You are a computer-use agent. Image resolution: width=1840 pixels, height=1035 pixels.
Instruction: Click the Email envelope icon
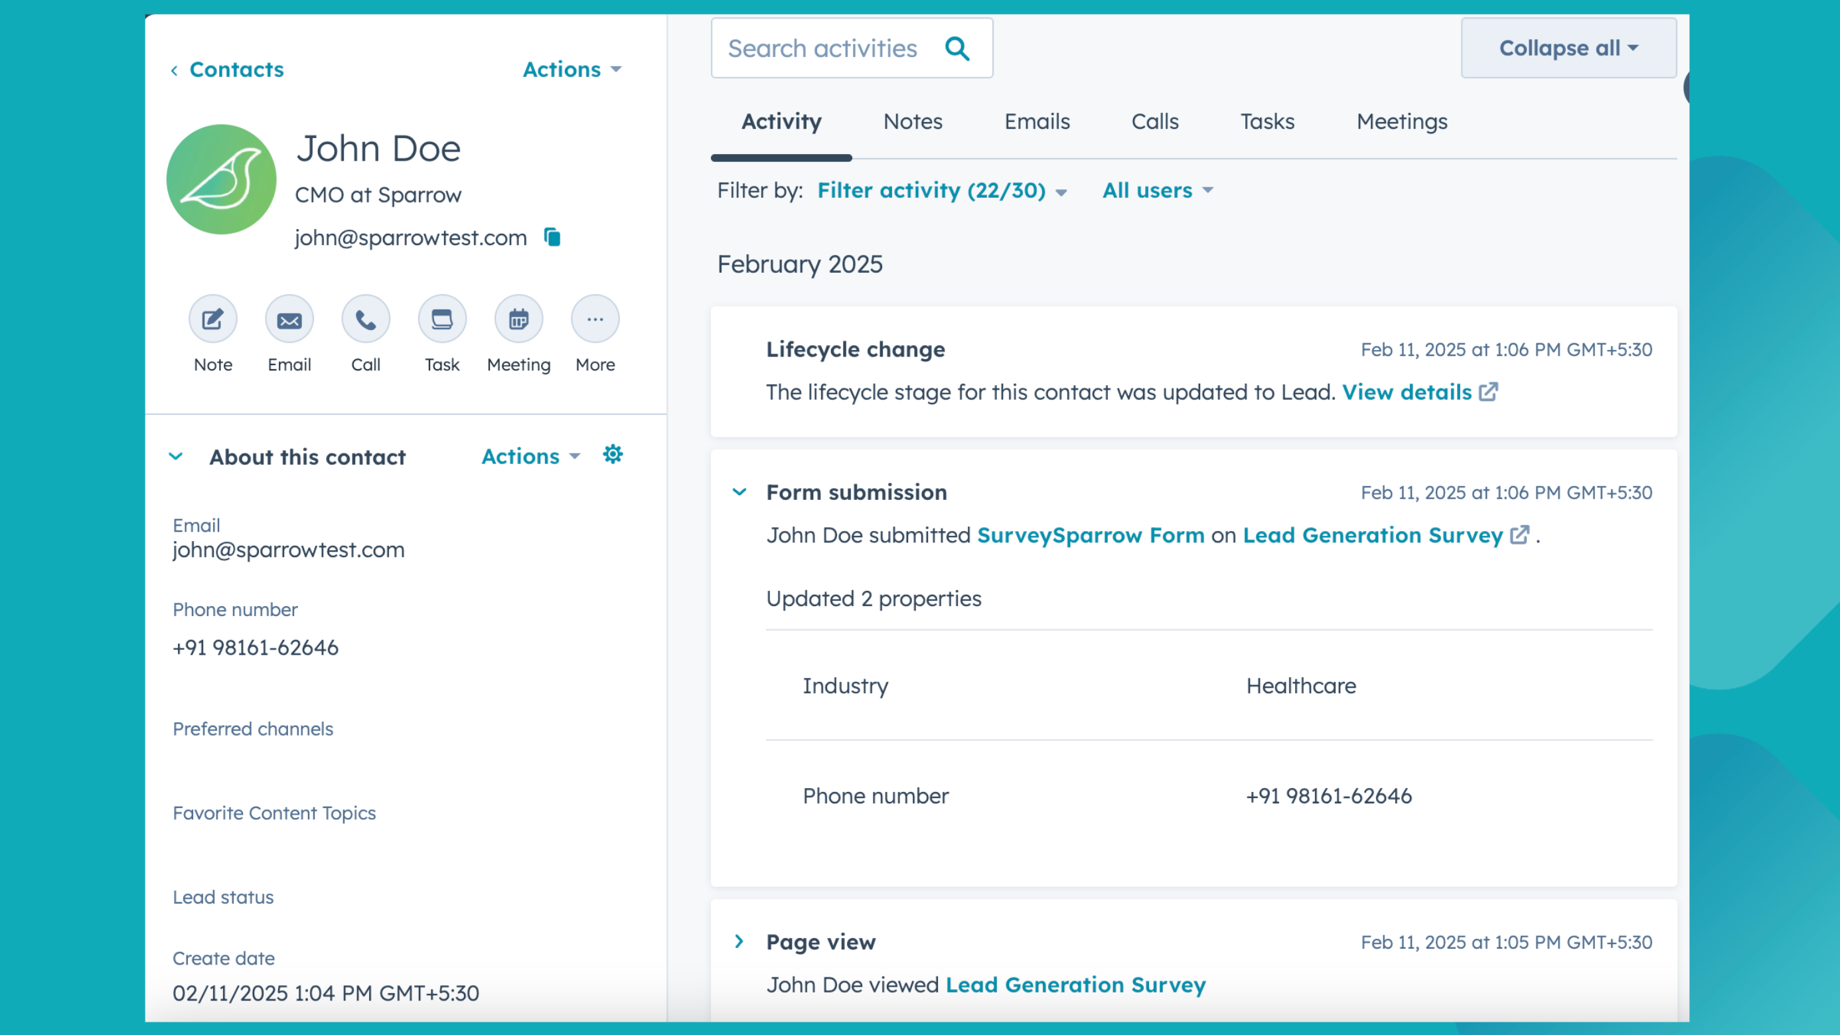click(x=289, y=319)
